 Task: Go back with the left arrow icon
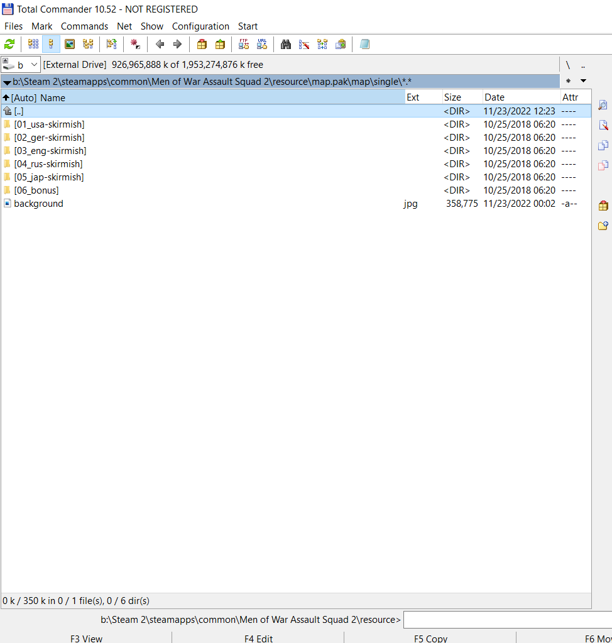click(x=160, y=44)
